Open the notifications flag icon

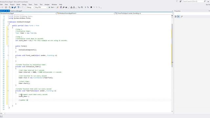pyautogui.click(x=177, y=1)
